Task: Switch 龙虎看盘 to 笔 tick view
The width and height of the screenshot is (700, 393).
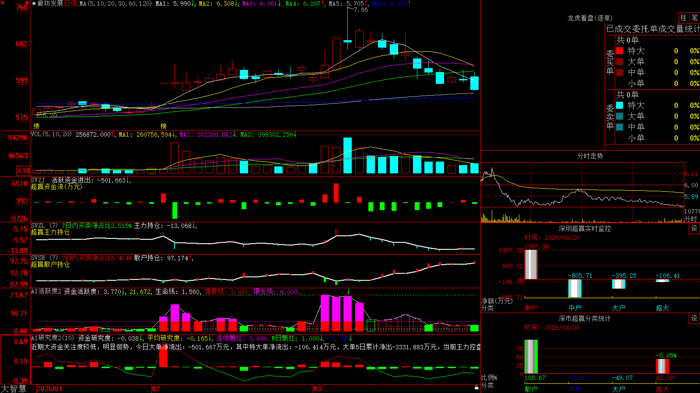Action: [695, 17]
